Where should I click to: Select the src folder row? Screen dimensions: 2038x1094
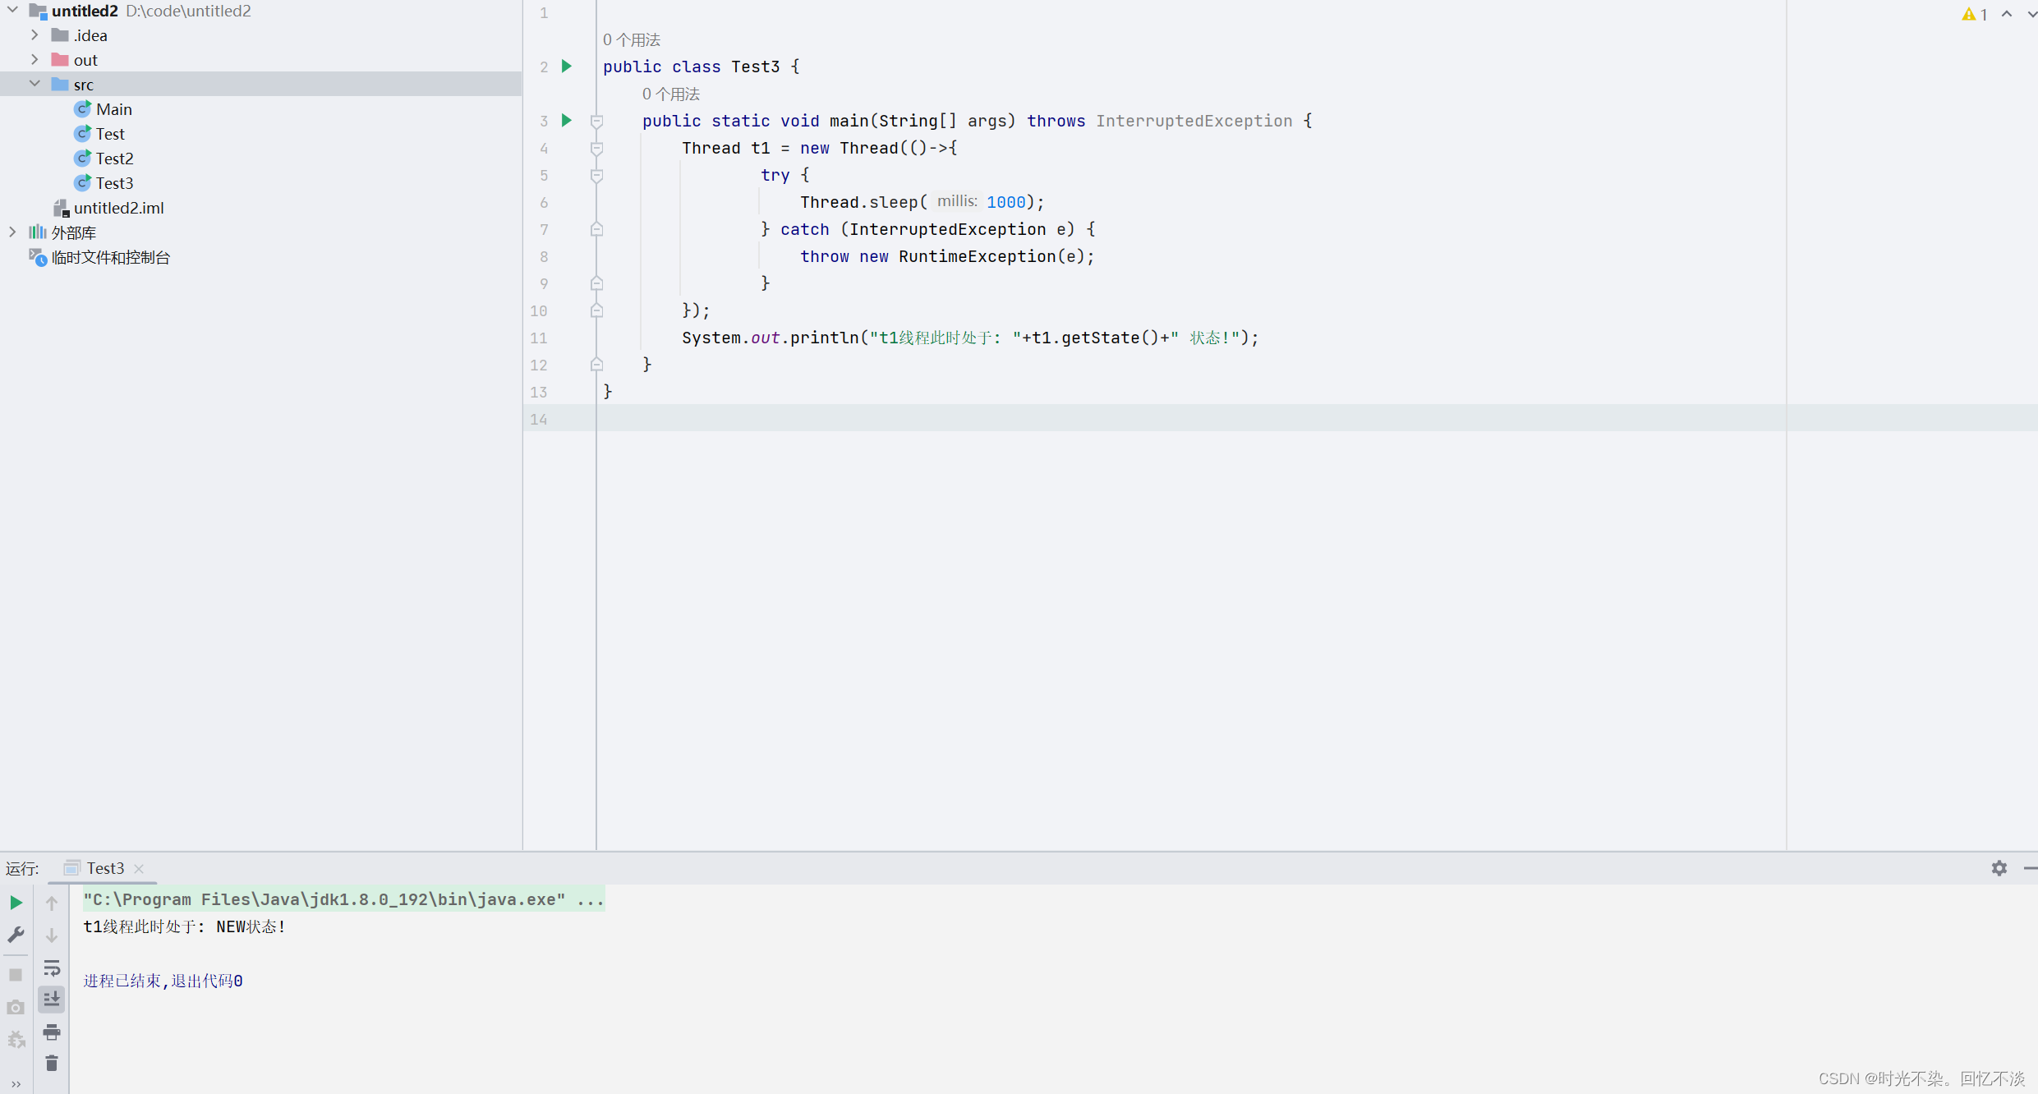point(260,85)
